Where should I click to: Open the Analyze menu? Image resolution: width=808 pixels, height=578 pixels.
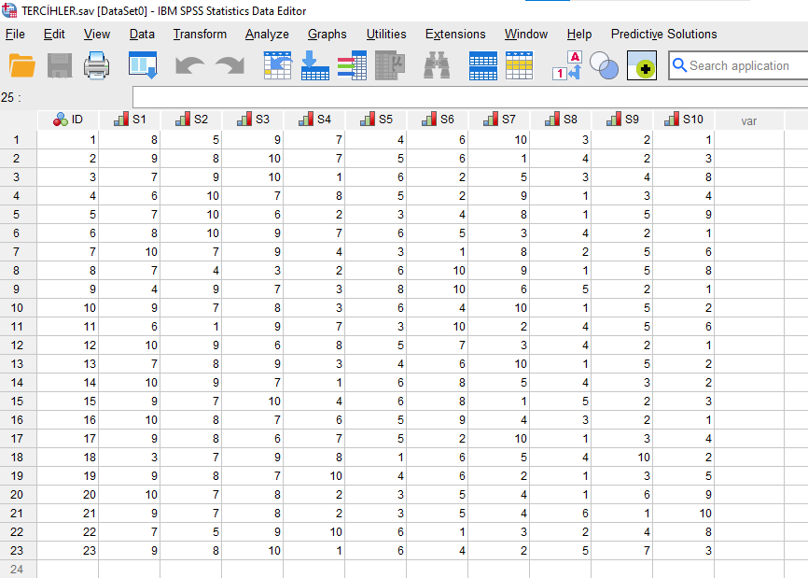click(x=267, y=35)
